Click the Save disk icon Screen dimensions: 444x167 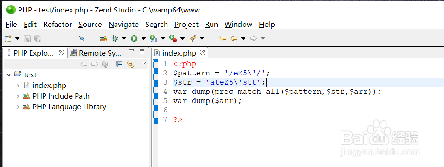click(x=27, y=38)
